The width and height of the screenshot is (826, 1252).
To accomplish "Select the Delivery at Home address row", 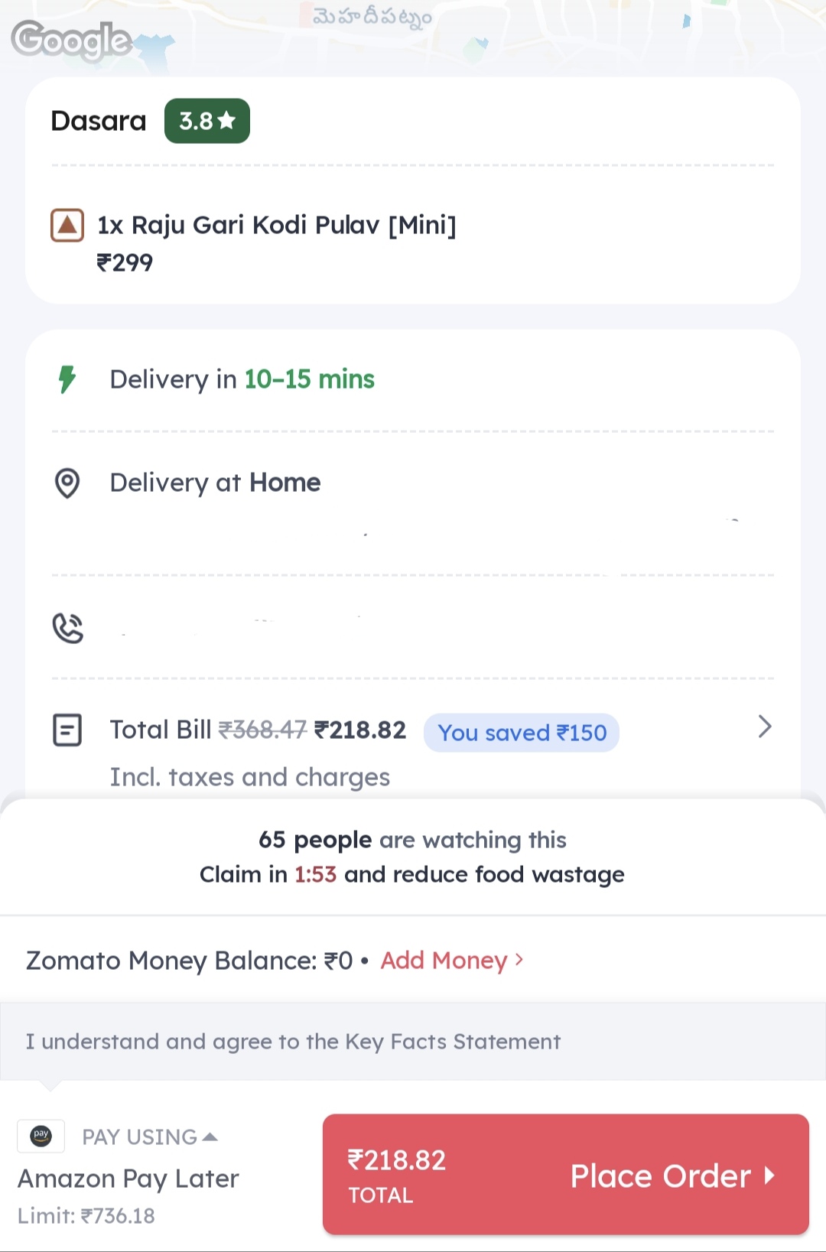I will pos(215,483).
